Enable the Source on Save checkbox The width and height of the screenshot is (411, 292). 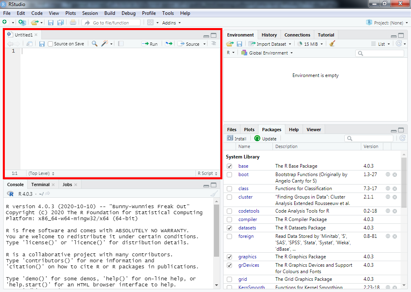click(x=51, y=44)
